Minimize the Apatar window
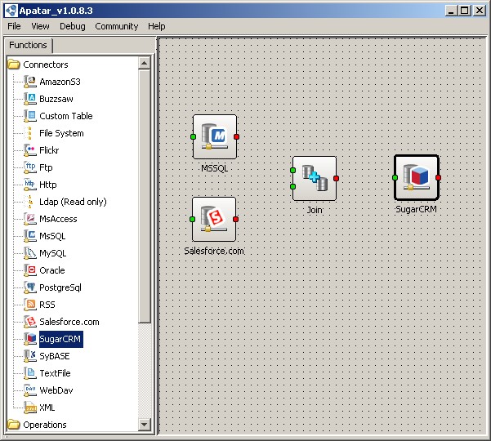This screenshot has width=491, height=441. (x=451, y=11)
